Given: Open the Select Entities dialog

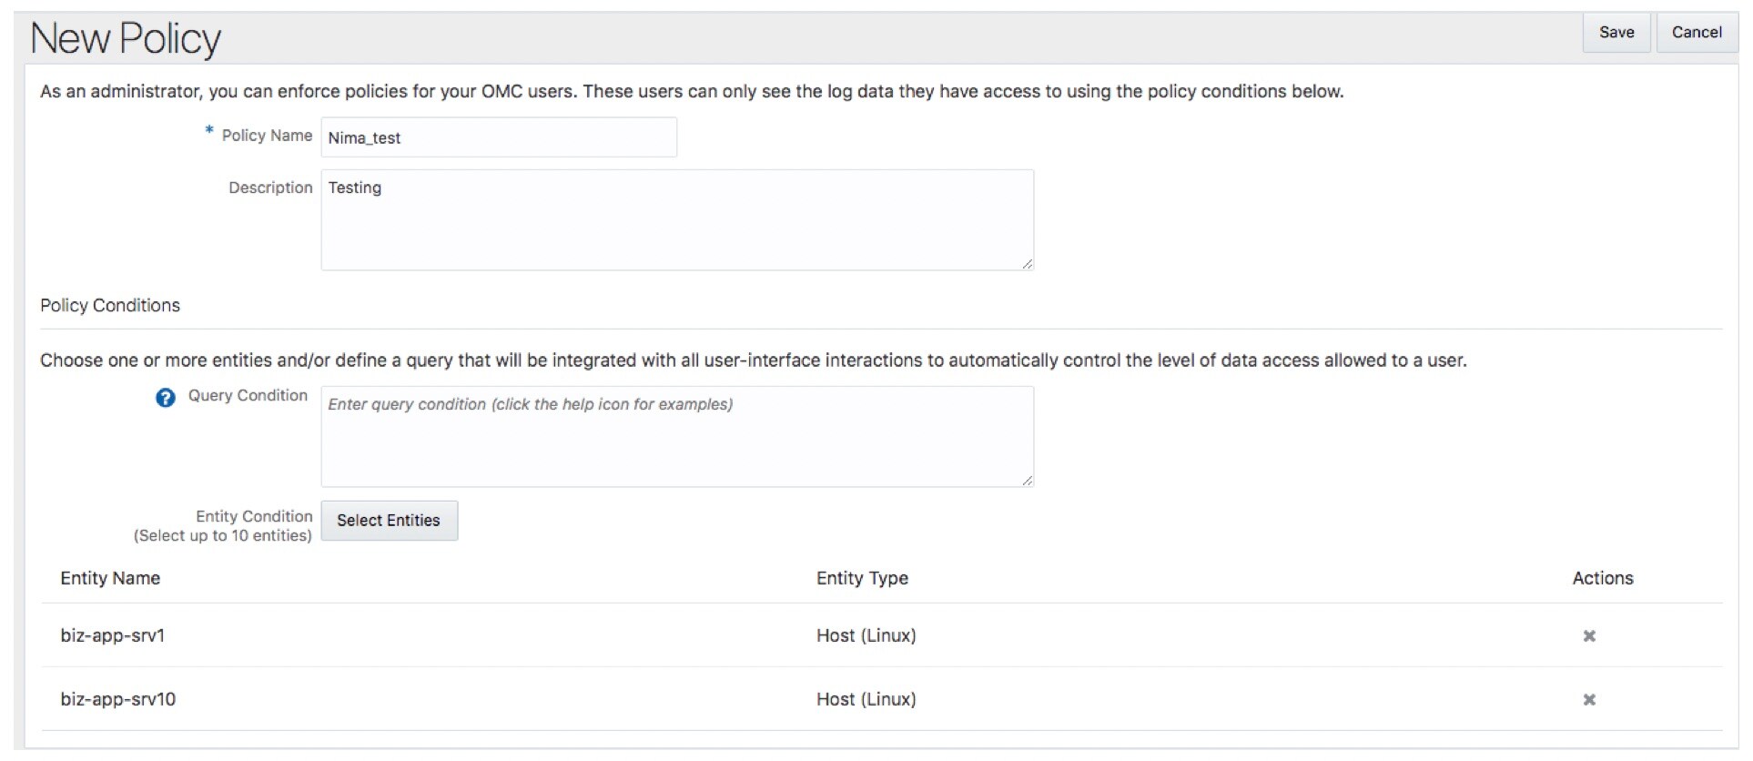Looking at the screenshot, I should (389, 521).
